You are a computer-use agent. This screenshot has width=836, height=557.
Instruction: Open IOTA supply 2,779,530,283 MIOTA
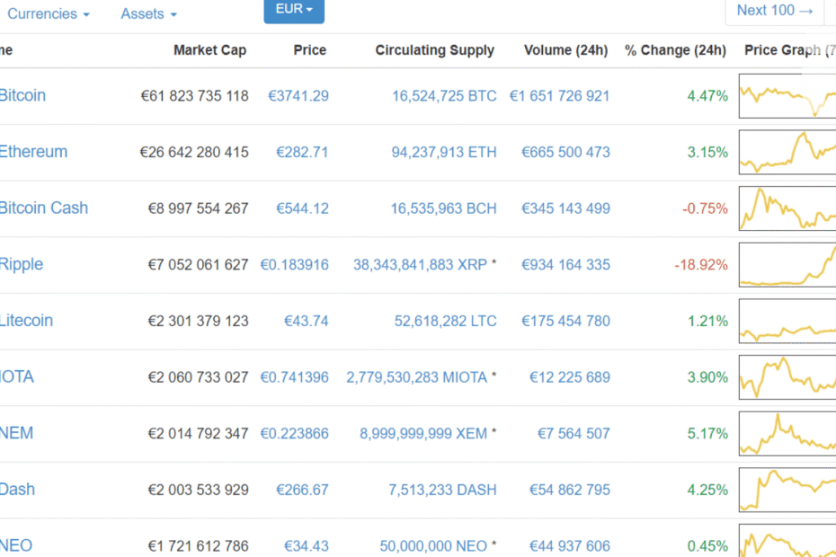(417, 377)
